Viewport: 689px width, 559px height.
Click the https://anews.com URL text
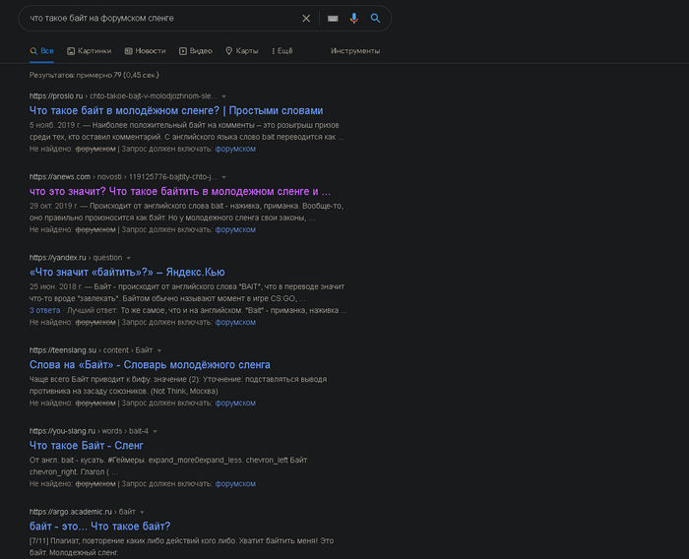click(60, 177)
